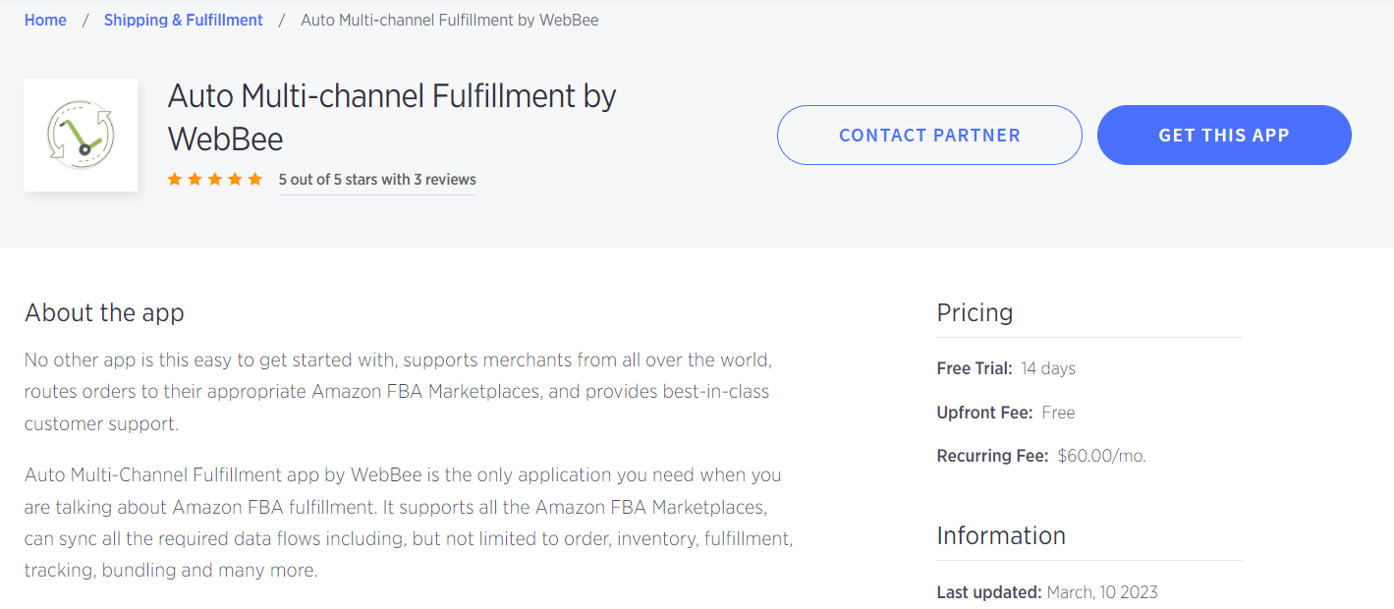Screen dimensions: 1394x609
Task: Click the second orange rating star
Action: click(195, 179)
